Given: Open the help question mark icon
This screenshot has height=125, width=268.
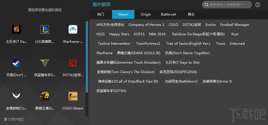Looking at the screenshot, I should pos(258,5).
